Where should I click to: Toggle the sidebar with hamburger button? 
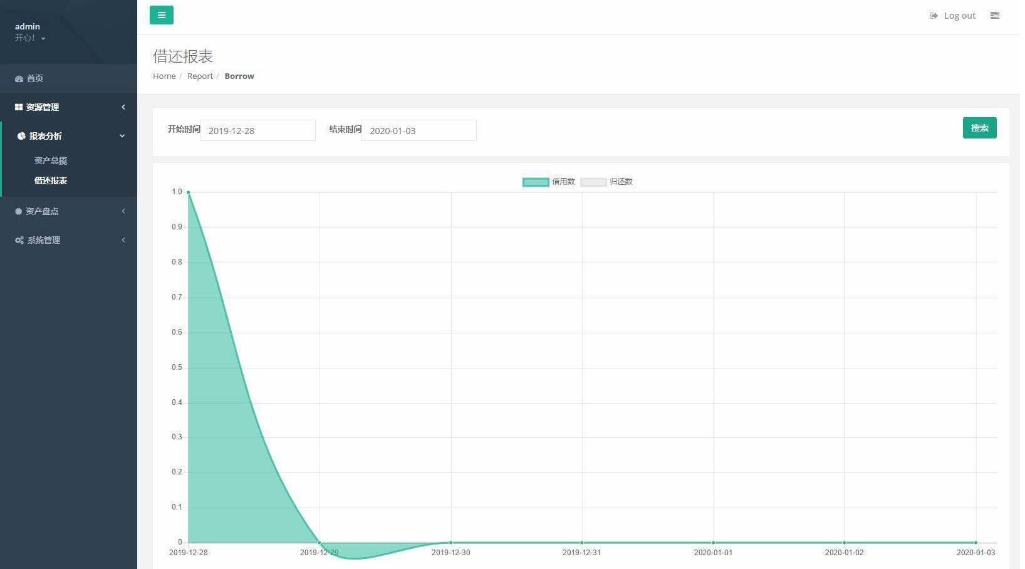162,15
